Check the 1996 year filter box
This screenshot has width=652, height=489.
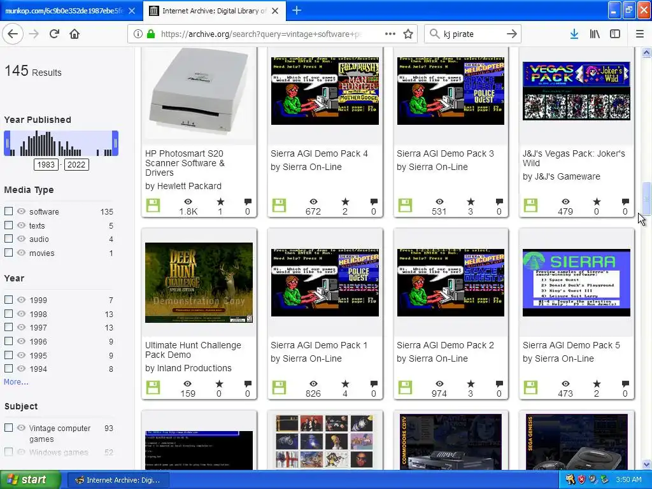8,341
